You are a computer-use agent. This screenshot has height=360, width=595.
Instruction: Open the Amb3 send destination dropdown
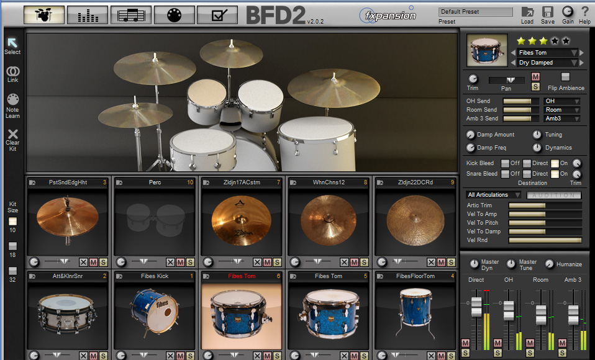[562, 119]
